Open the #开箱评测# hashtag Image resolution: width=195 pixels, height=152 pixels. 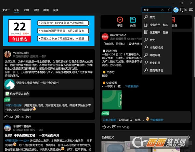12,141
